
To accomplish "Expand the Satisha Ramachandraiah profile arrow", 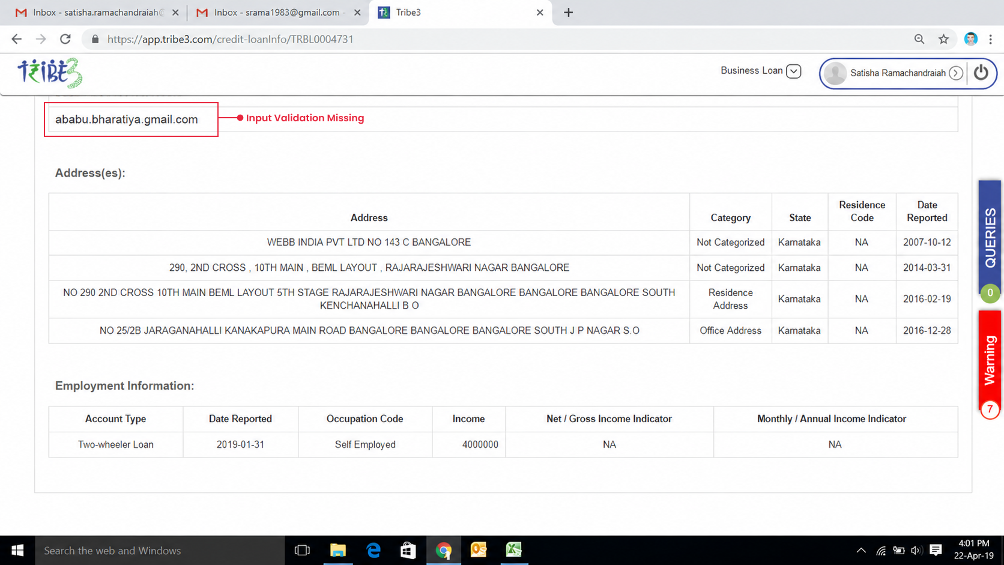I will pyautogui.click(x=956, y=73).
